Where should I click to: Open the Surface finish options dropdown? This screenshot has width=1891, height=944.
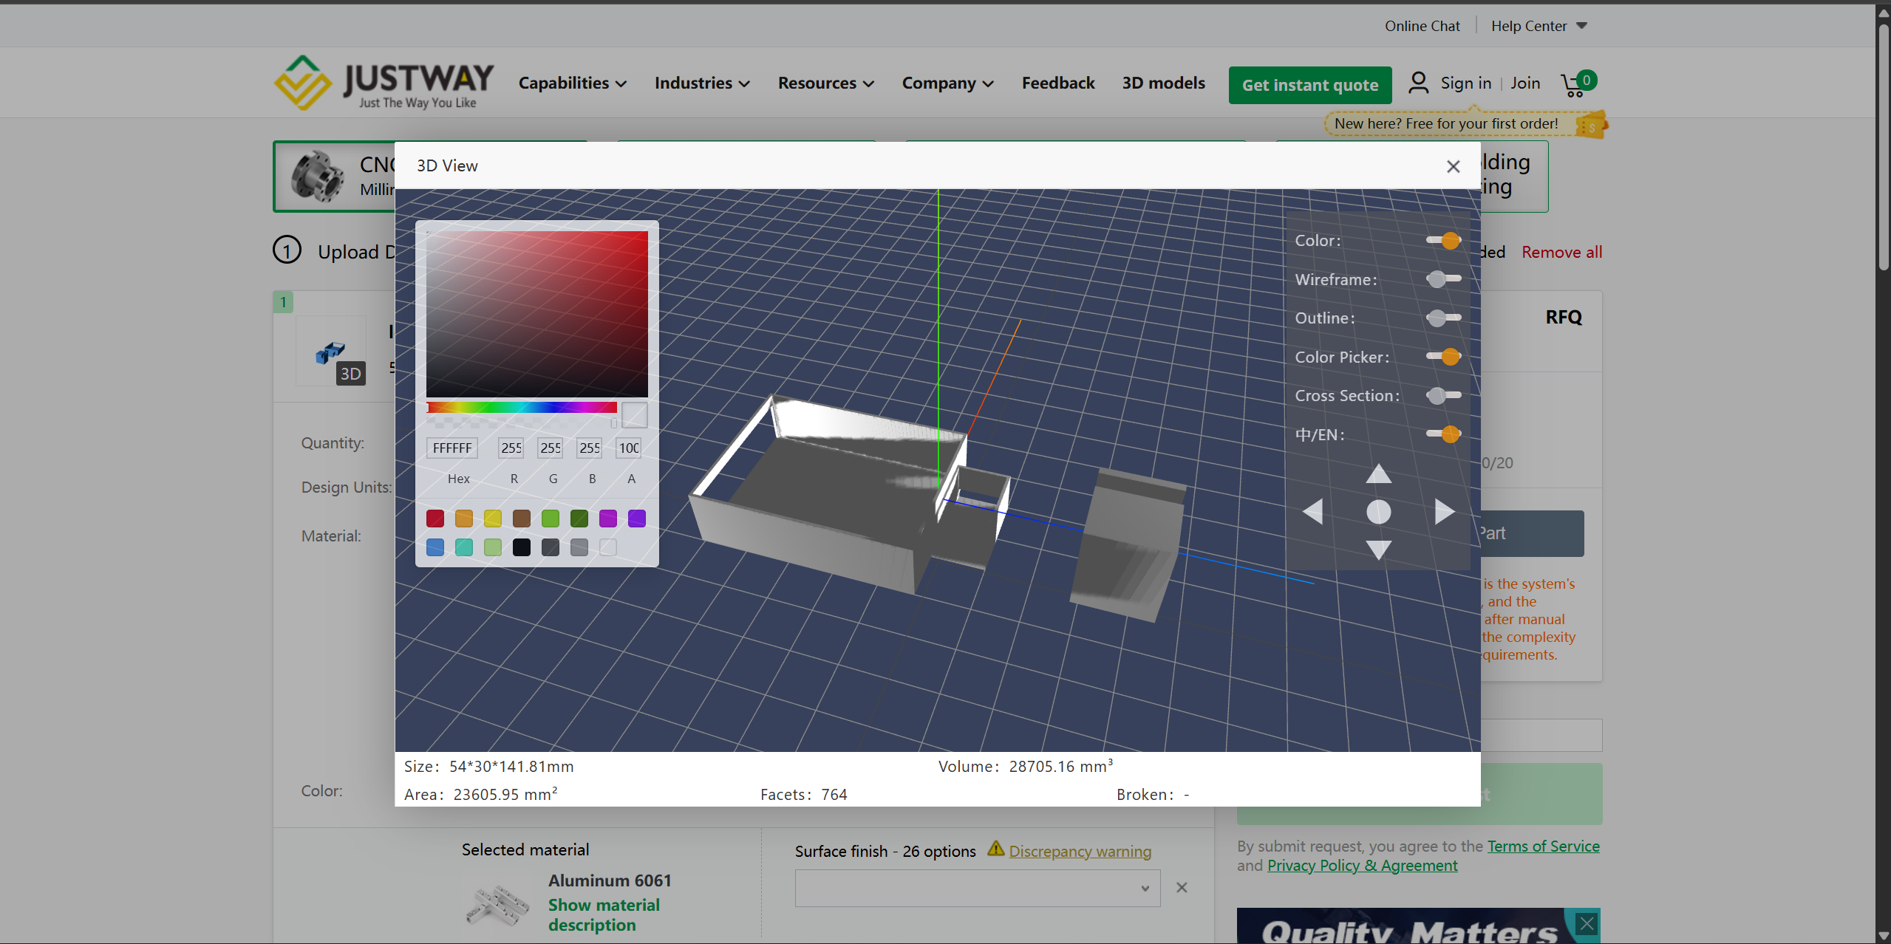977,888
